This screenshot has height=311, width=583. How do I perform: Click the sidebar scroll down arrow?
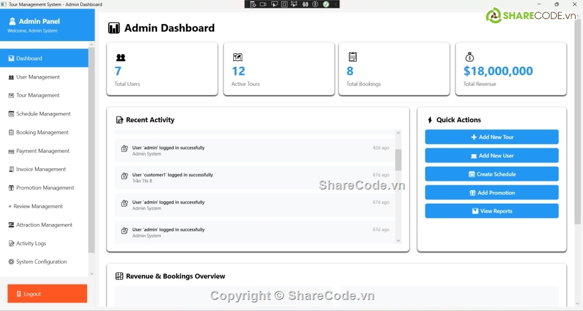click(x=91, y=274)
